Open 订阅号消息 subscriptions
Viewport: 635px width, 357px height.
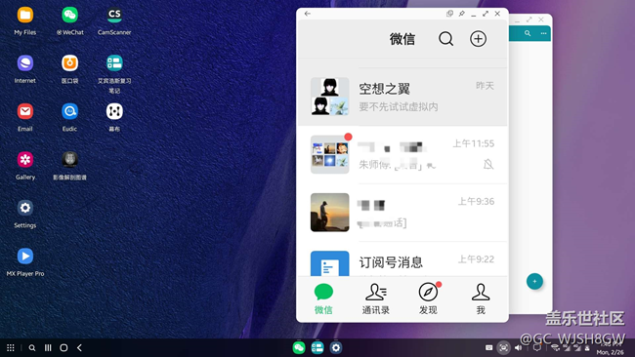click(402, 259)
